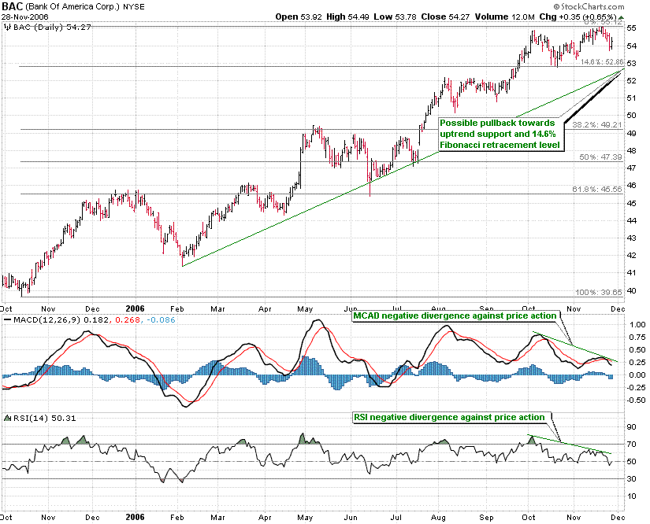Click the StockCharts.com attribution text
The image size is (650, 524).
click(x=589, y=6)
